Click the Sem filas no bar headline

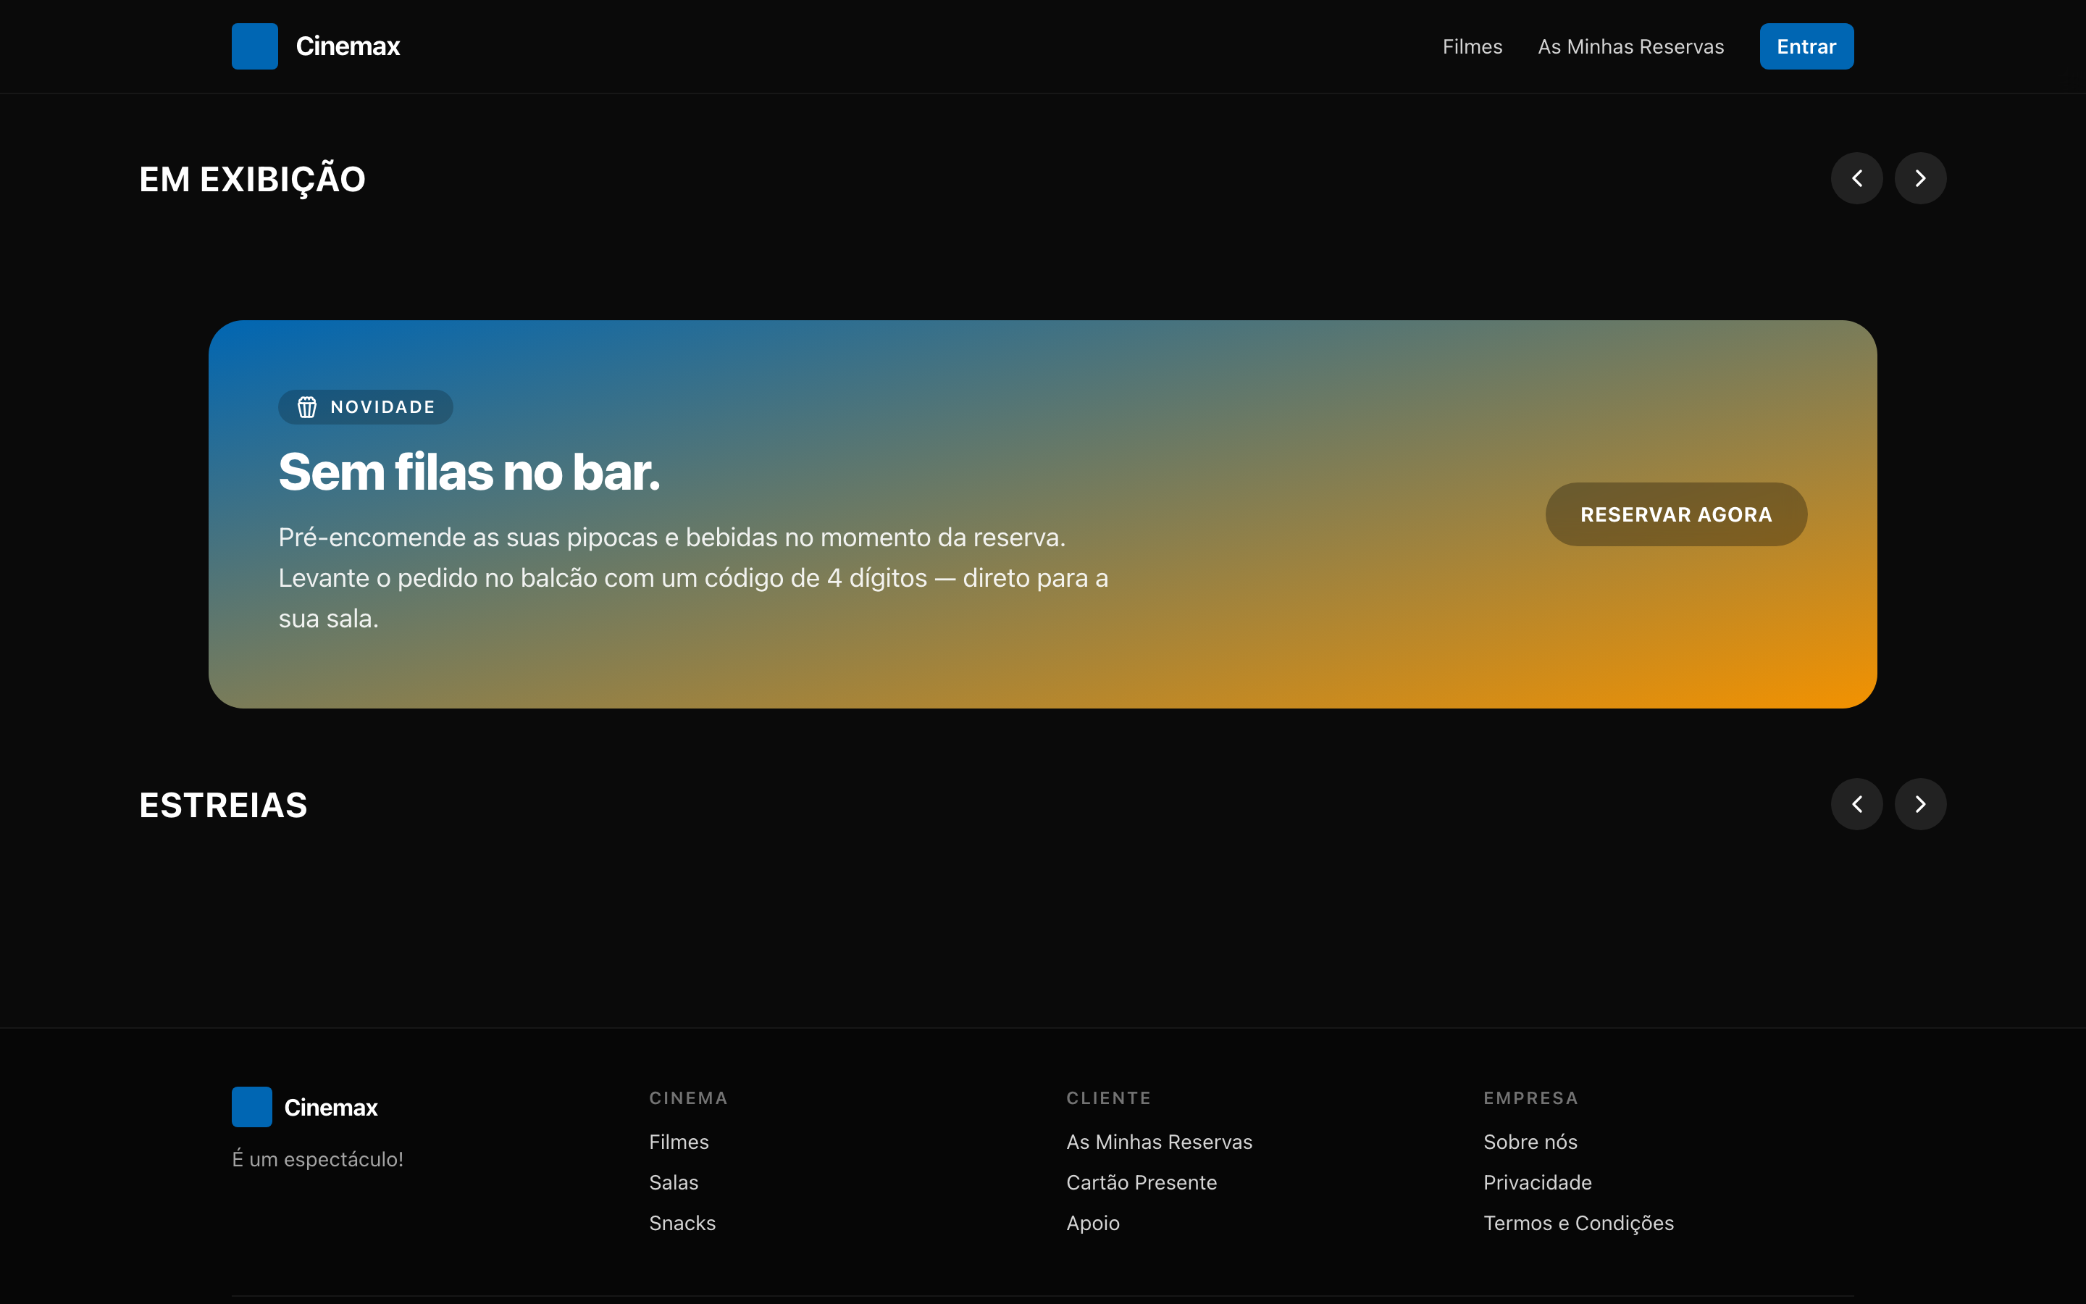[469, 472]
